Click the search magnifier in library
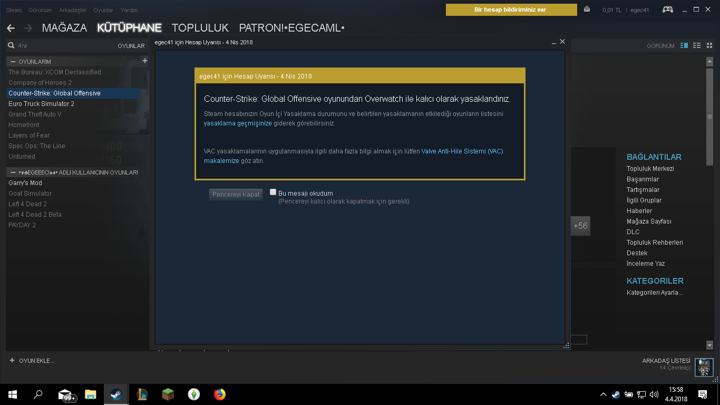 pos(11,46)
